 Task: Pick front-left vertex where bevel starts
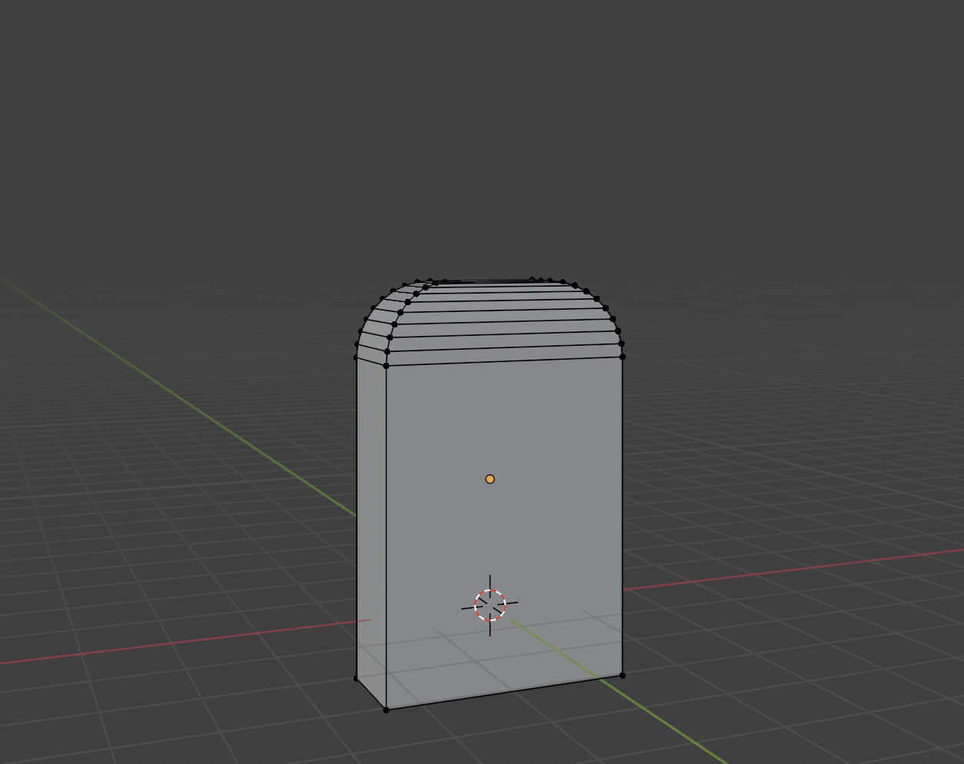click(386, 366)
